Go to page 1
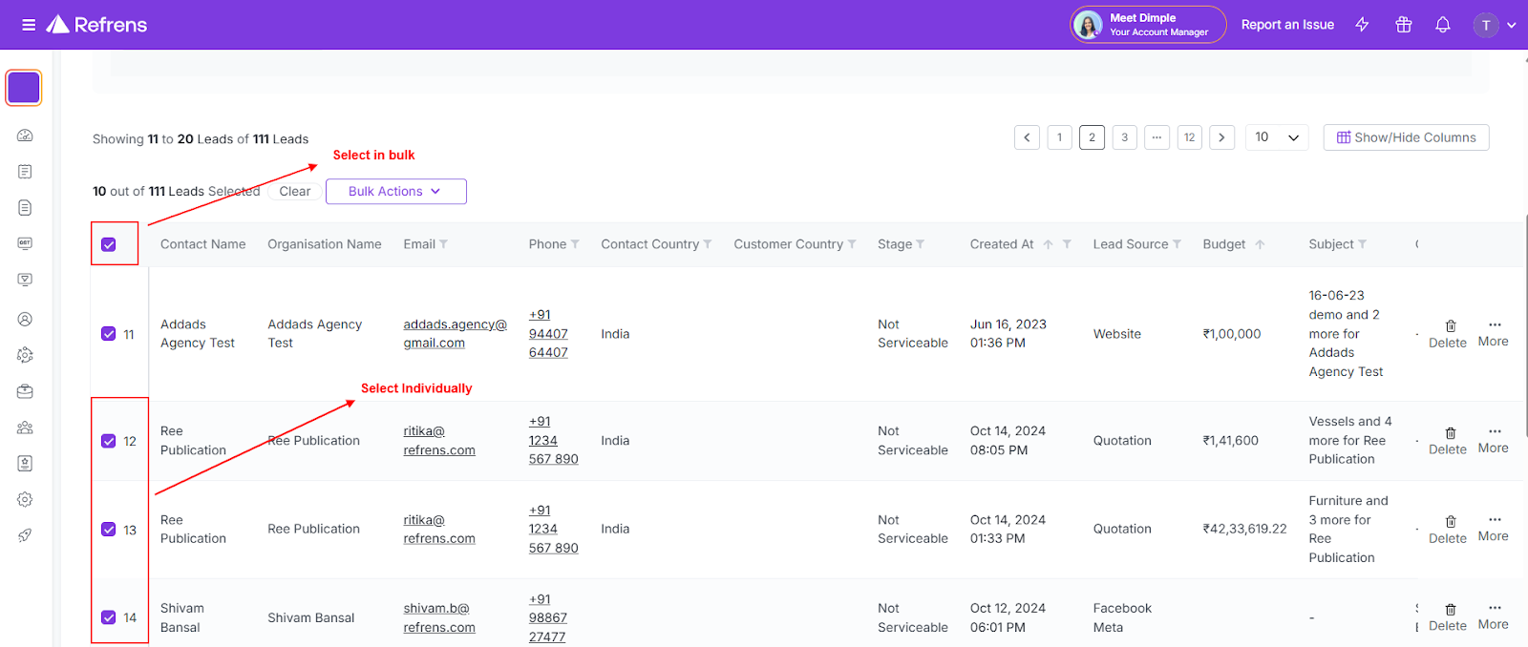This screenshot has height=647, width=1528. [x=1059, y=137]
